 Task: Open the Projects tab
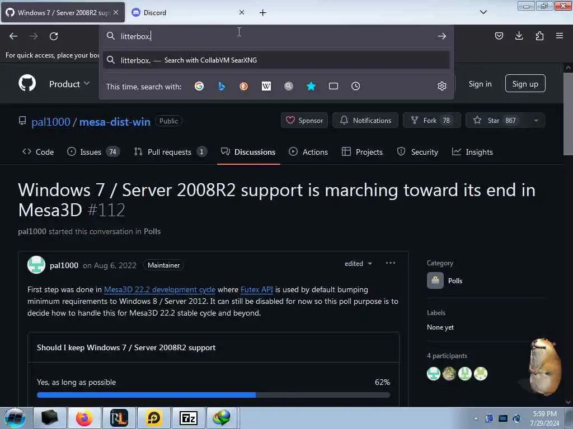[362, 152]
